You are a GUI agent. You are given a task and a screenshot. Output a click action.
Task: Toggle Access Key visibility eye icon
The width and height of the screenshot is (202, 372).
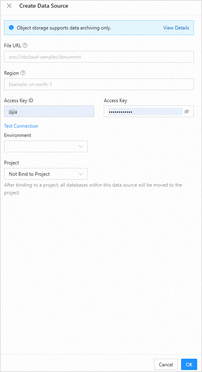(x=187, y=111)
